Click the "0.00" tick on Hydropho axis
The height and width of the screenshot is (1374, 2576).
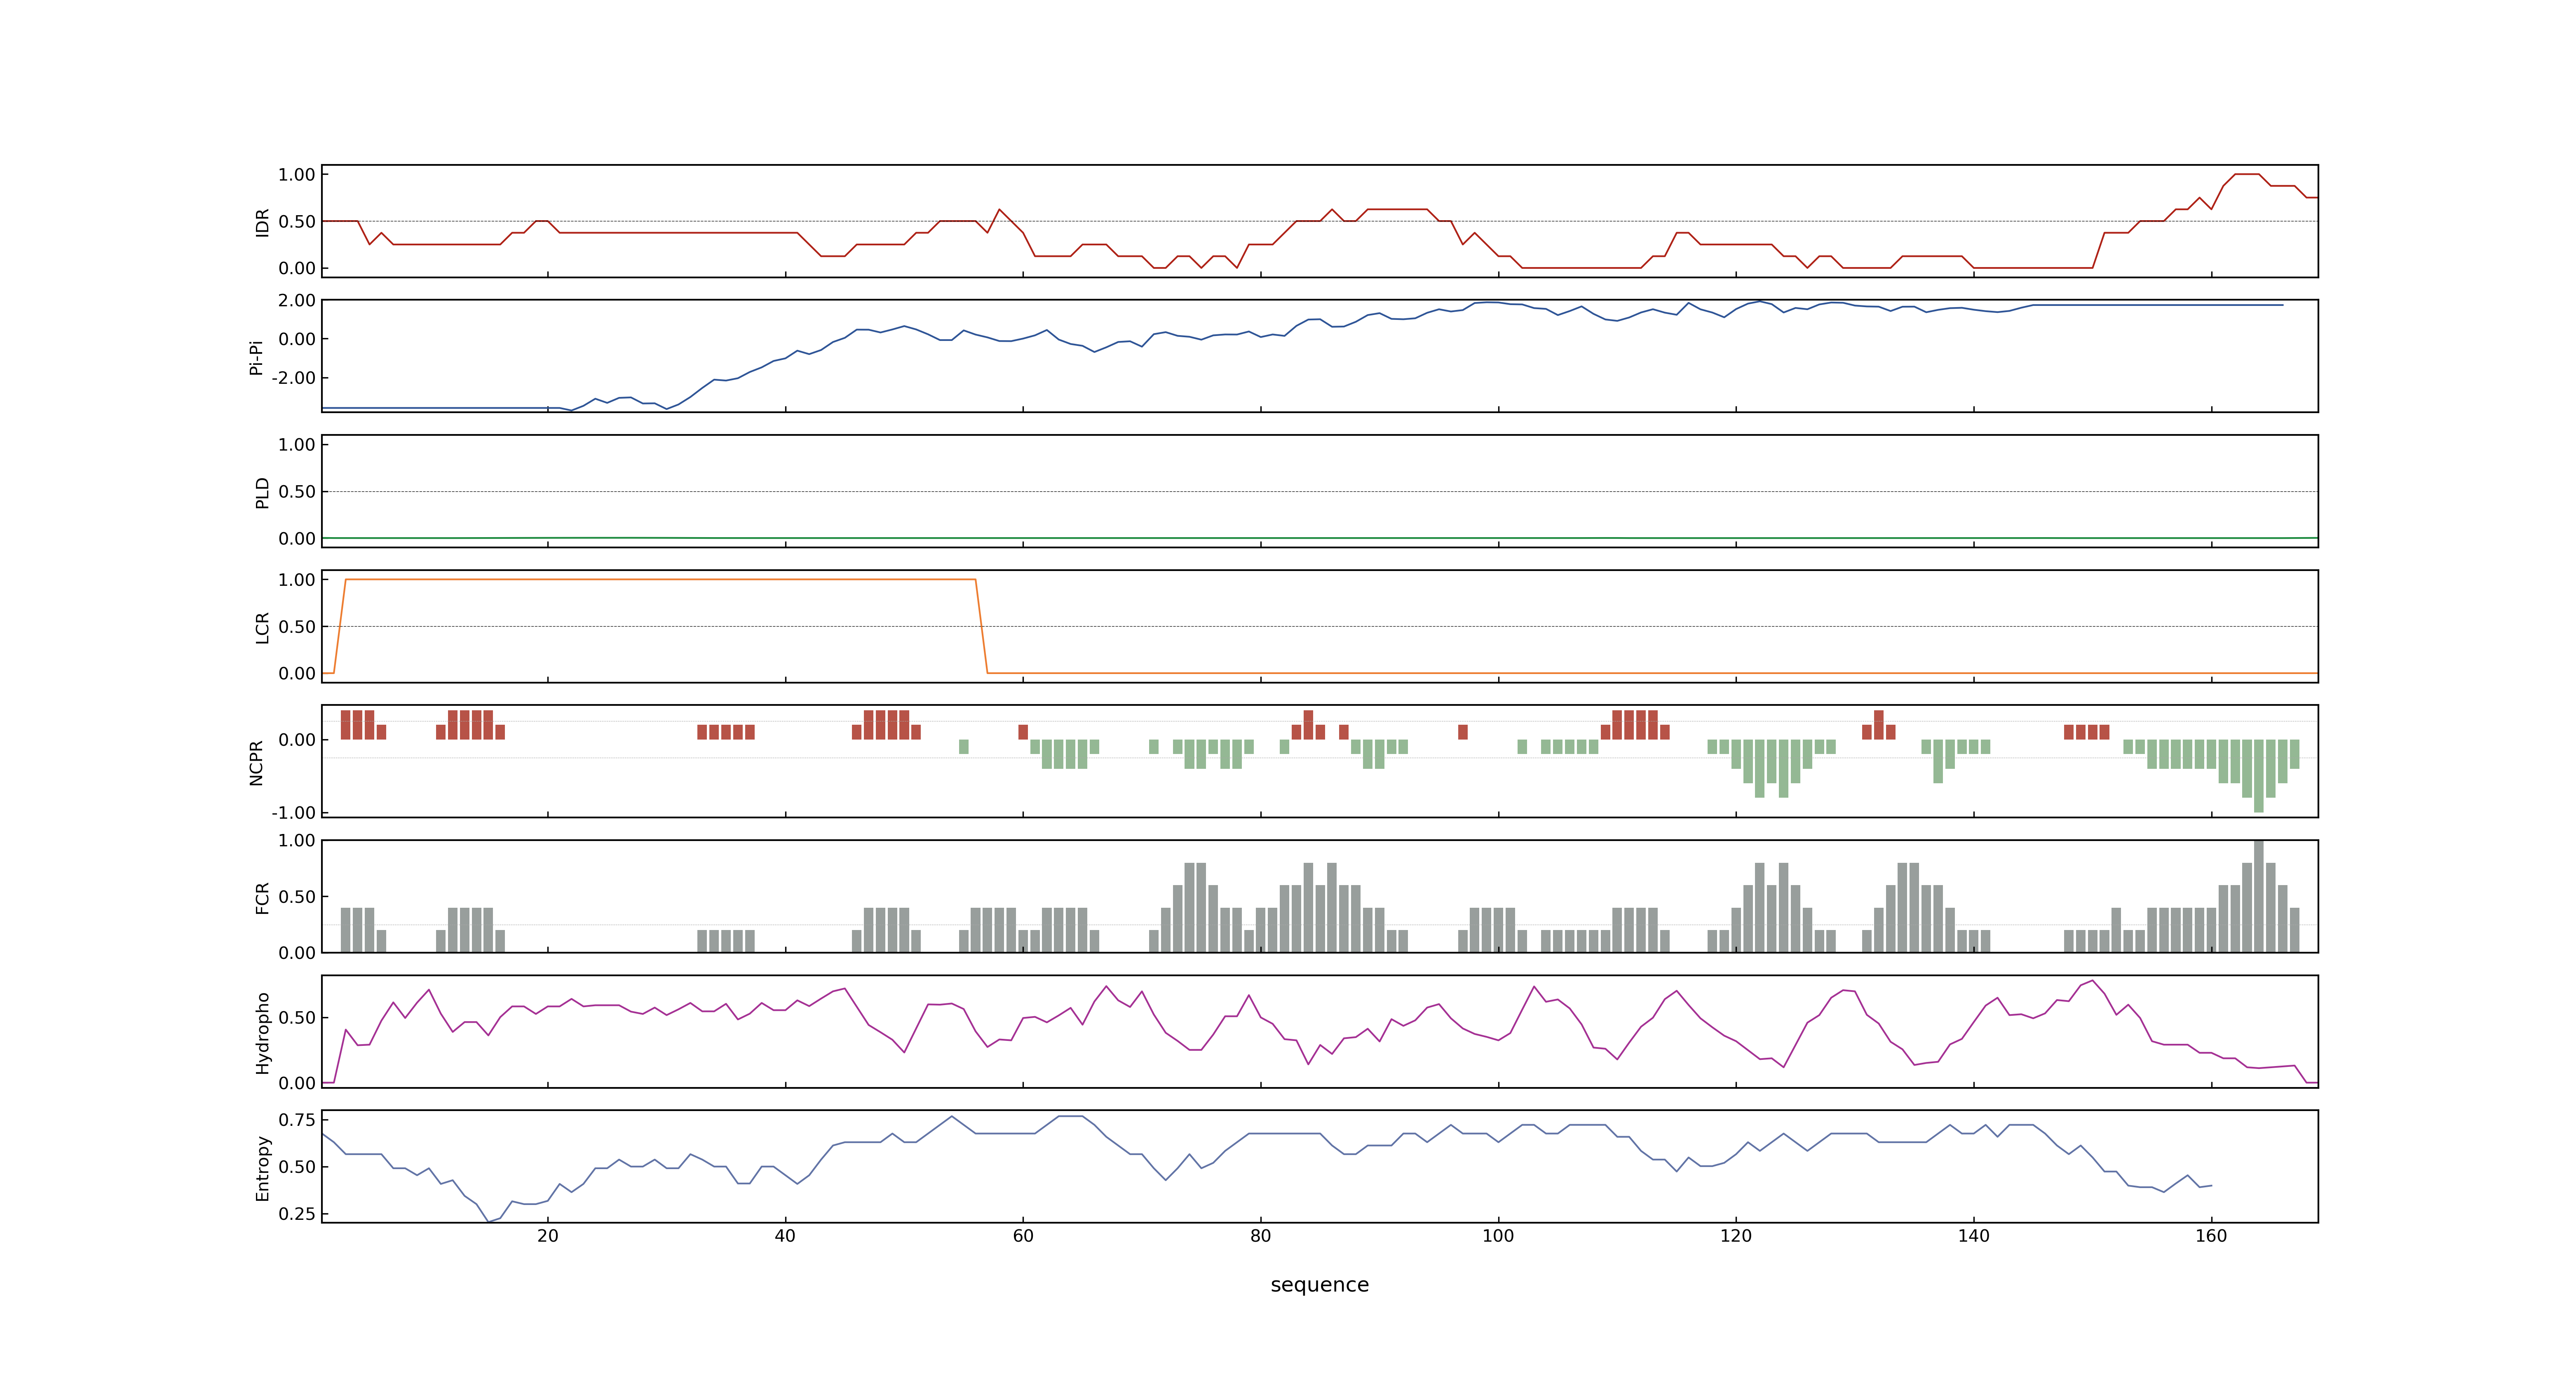pyautogui.click(x=297, y=1083)
